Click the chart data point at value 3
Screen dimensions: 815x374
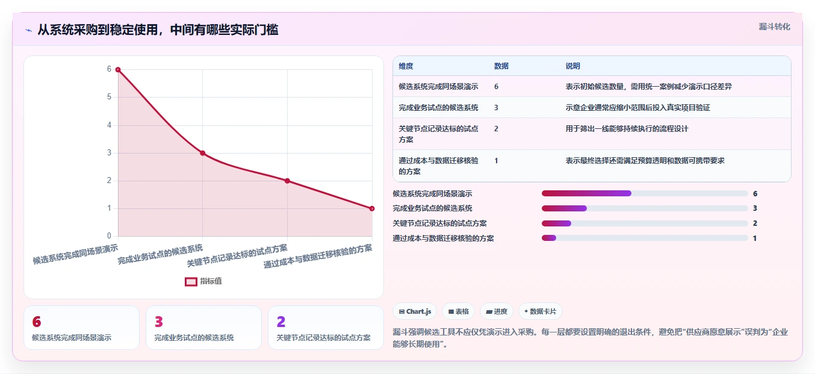click(x=203, y=153)
